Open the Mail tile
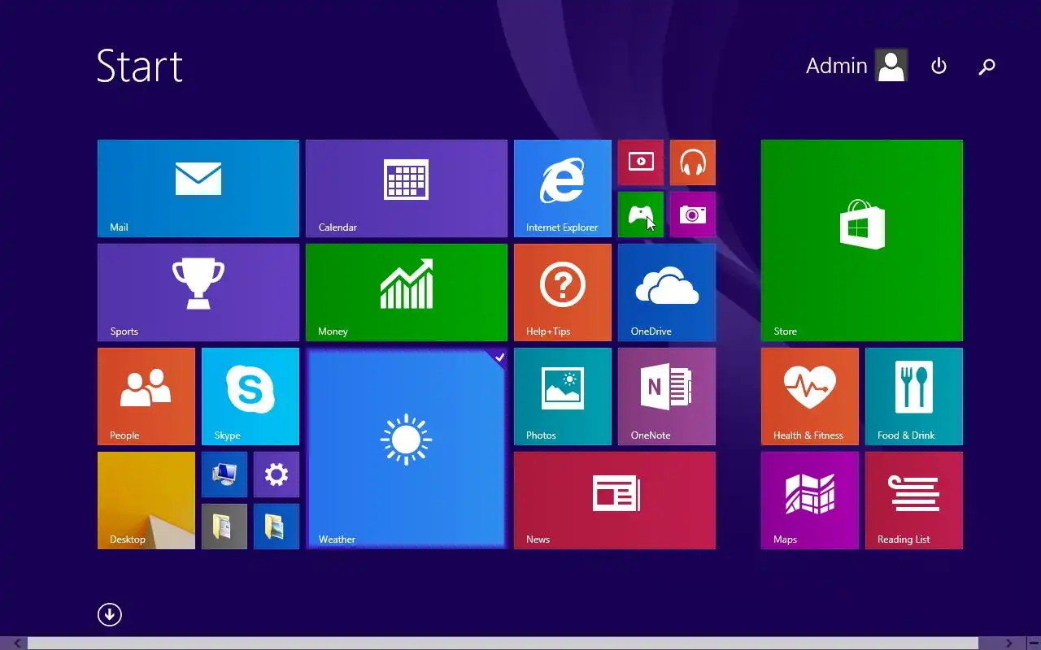1041x650 pixels. [198, 188]
